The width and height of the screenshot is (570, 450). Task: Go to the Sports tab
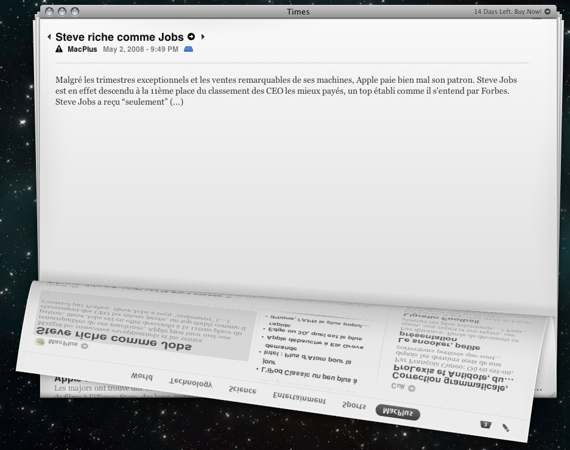[x=354, y=406]
